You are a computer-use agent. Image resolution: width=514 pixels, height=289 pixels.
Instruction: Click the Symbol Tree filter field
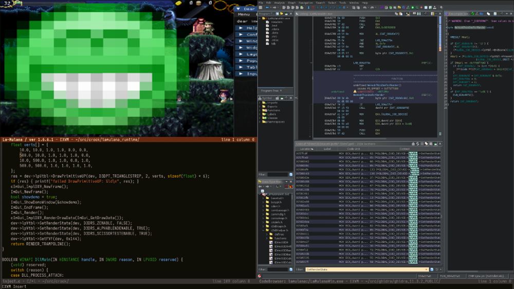(x=278, y=175)
